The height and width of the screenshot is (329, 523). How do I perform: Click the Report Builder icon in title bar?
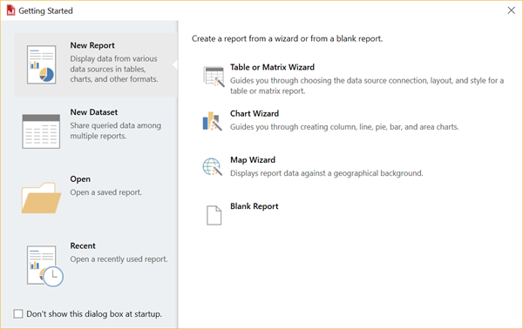[x=10, y=10]
